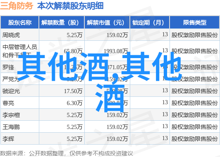
Task: Select the 解禁市值（元） column header
Action: [x=107, y=23]
